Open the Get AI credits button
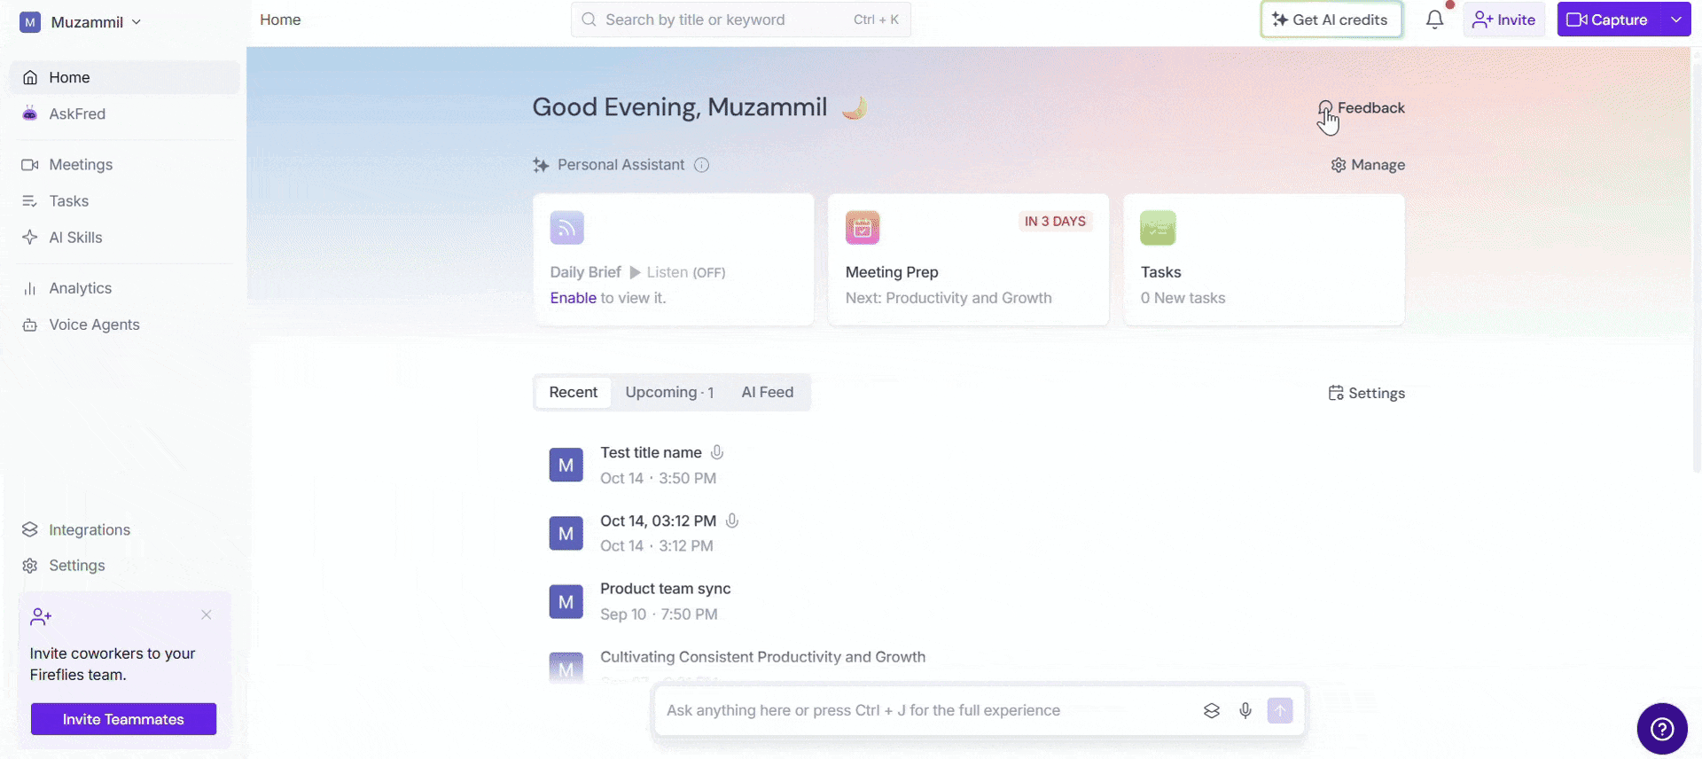The image size is (1702, 759). click(x=1331, y=20)
